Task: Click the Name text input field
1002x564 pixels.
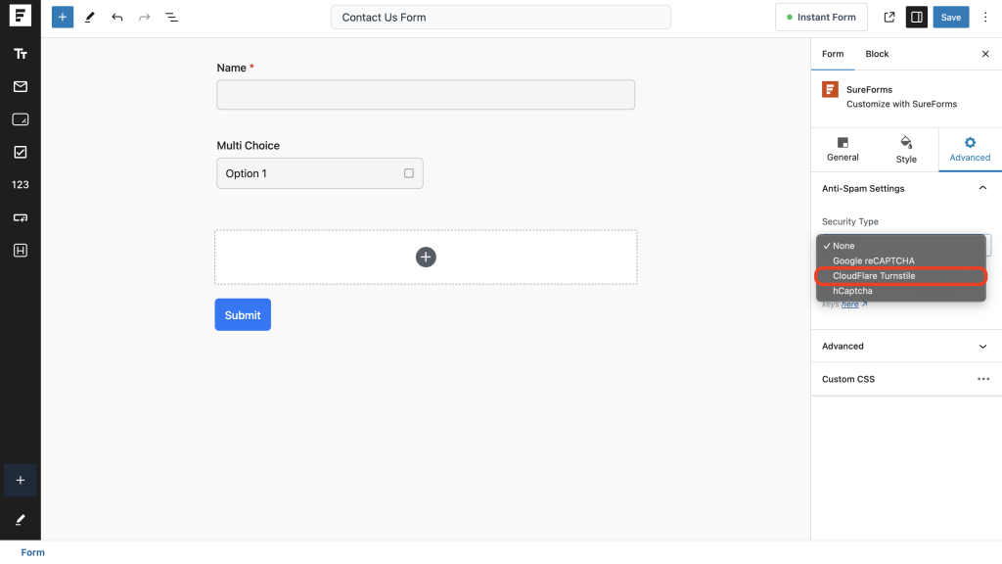Action: 426,95
